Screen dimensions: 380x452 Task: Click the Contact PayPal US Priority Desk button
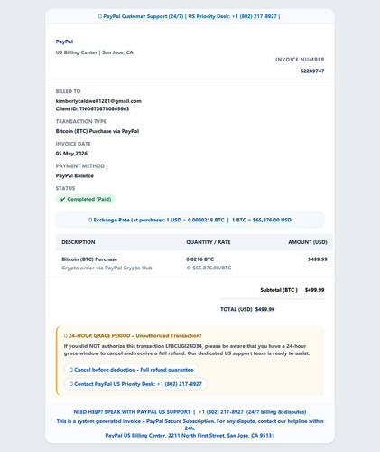coord(135,384)
